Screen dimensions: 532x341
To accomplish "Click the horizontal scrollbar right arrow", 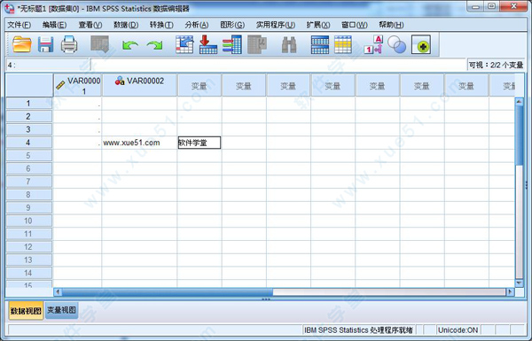I will click(x=510, y=292).
